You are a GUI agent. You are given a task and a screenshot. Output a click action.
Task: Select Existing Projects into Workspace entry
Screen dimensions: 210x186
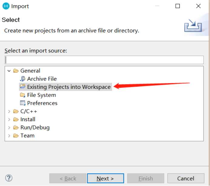click(x=65, y=87)
